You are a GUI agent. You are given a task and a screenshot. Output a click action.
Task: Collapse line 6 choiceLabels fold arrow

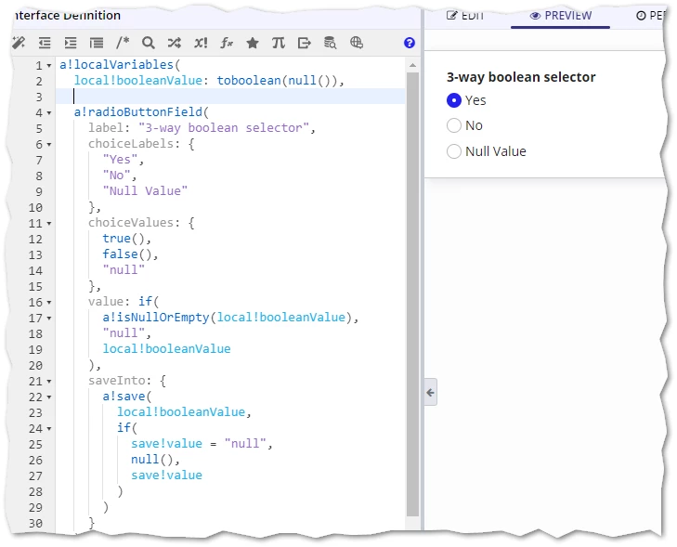coord(49,145)
